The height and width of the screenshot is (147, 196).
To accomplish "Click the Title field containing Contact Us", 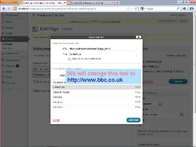I will point(103,54).
